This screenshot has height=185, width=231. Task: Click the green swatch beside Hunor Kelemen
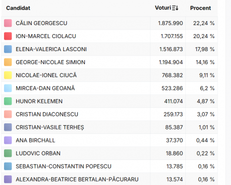pos(8,101)
